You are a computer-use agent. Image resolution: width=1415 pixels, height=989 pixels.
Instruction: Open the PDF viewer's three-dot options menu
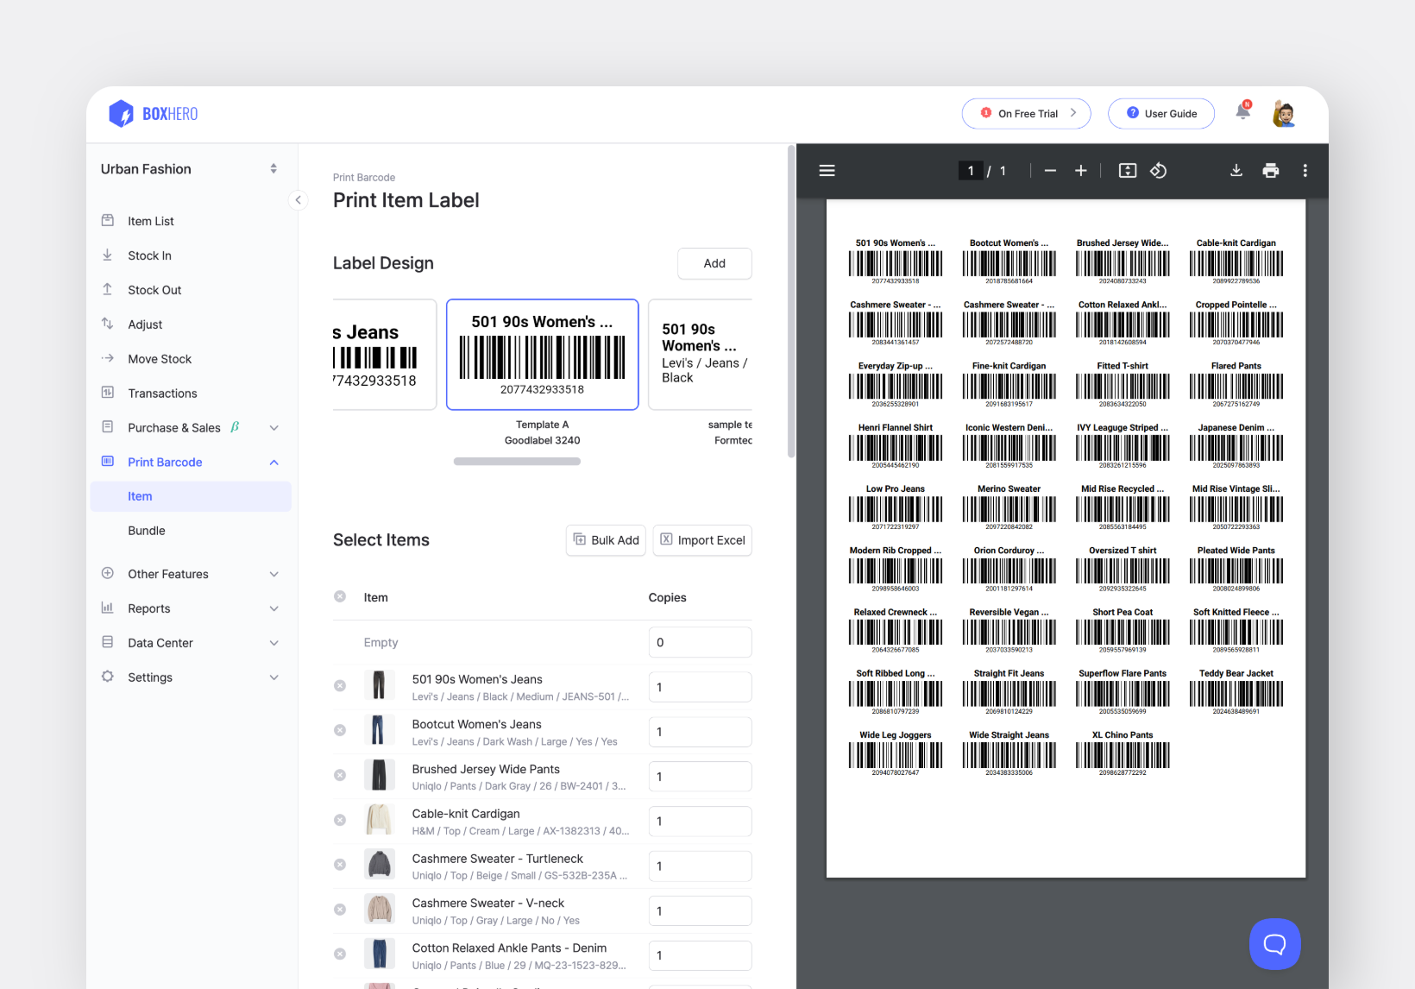1305,170
